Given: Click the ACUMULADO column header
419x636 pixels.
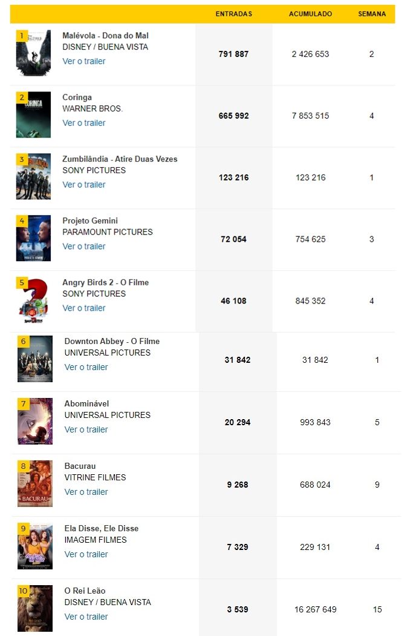Looking at the screenshot, I should click(311, 14).
